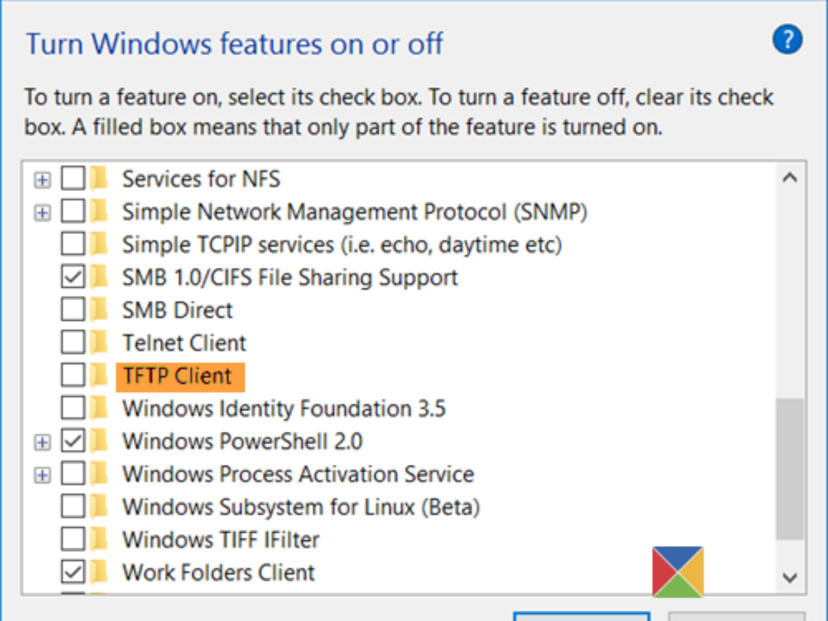
Task: Click folder icon beside Windows Identity Foundation 3.5
Action: coord(99,408)
